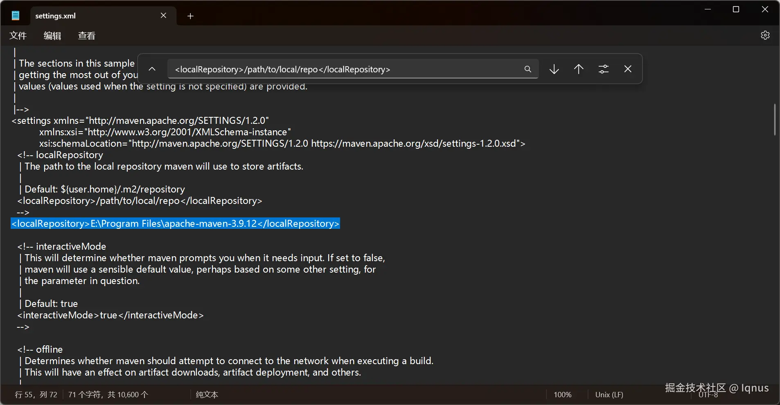Click the 'Default: true' comment line
Image resolution: width=780 pixels, height=405 pixels.
pyautogui.click(x=48, y=304)
